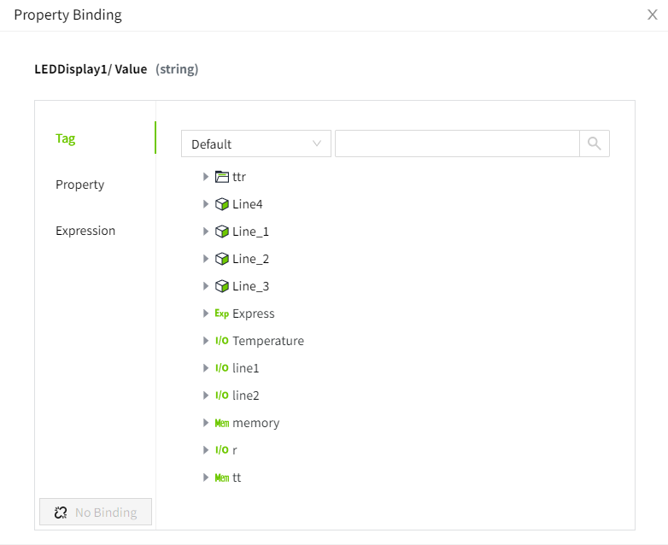Viewport: 668px width, 545px height.
Task: Click the Exp icon beside Express
Action: [222, 314]
